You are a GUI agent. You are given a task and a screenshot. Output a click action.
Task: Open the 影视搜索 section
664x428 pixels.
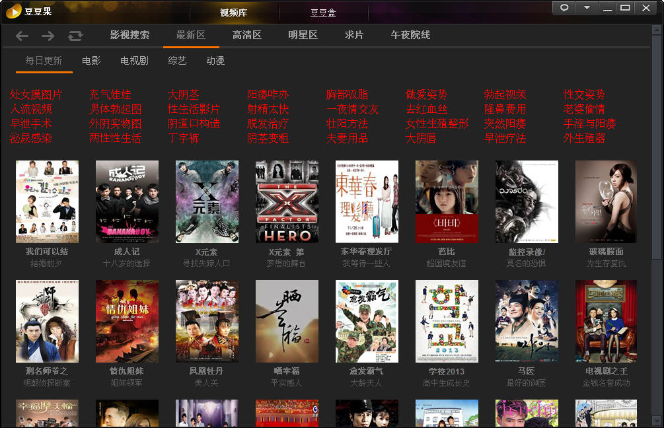click(129, 35)
